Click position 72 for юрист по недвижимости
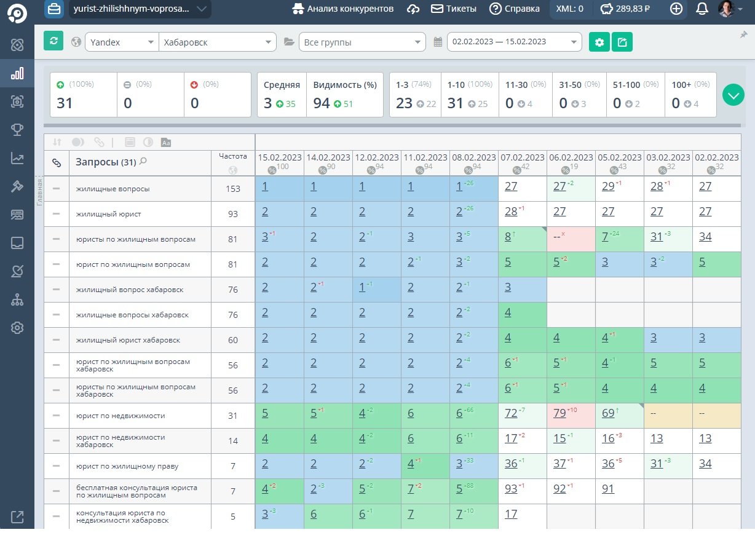 (x=511, y=413)
